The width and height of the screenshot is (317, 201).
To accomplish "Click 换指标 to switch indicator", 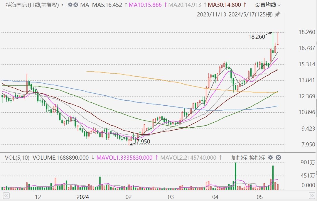I will pos(257,158).
